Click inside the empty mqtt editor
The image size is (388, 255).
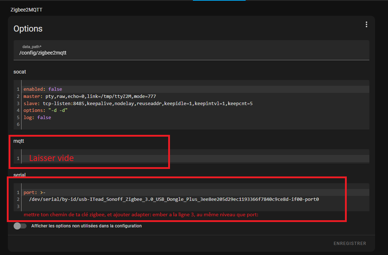(x=194, y=158)
